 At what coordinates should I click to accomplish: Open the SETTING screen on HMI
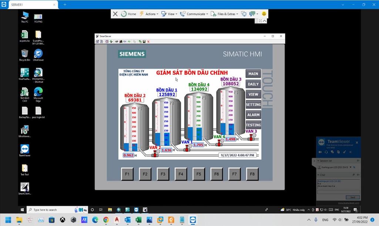(253, 105)
